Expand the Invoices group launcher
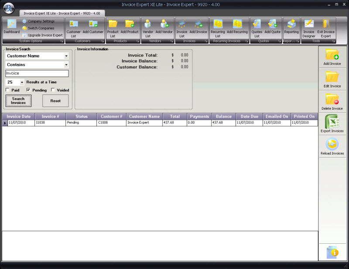Image resolution: width=349 pixels, height=269 pixels. [206, 41]
